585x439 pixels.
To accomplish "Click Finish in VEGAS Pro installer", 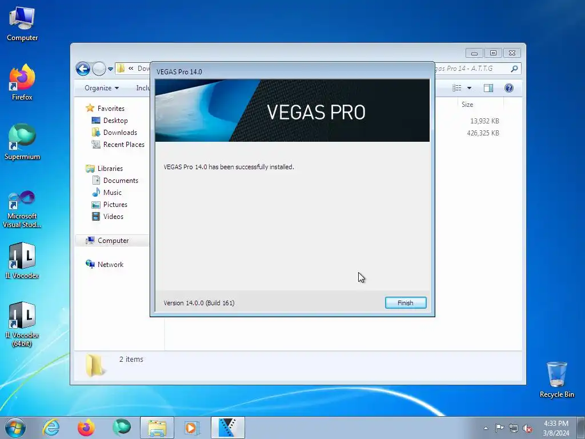I will pyautogui.click(x=406, y=303).
